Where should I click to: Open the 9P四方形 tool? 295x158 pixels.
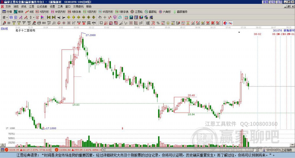[58, 12]
